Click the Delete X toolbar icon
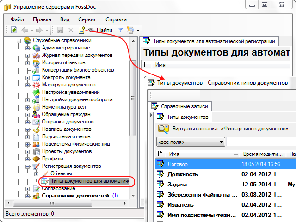 click(71, 30)
